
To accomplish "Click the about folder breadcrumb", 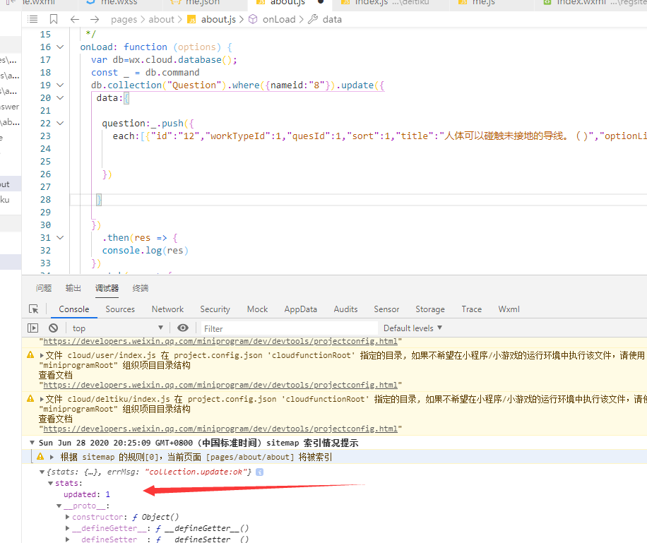I will tap(161, 19).
